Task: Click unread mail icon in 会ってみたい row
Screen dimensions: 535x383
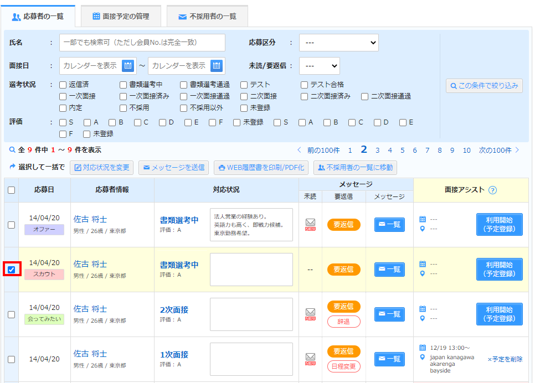Action: (310, 314)
